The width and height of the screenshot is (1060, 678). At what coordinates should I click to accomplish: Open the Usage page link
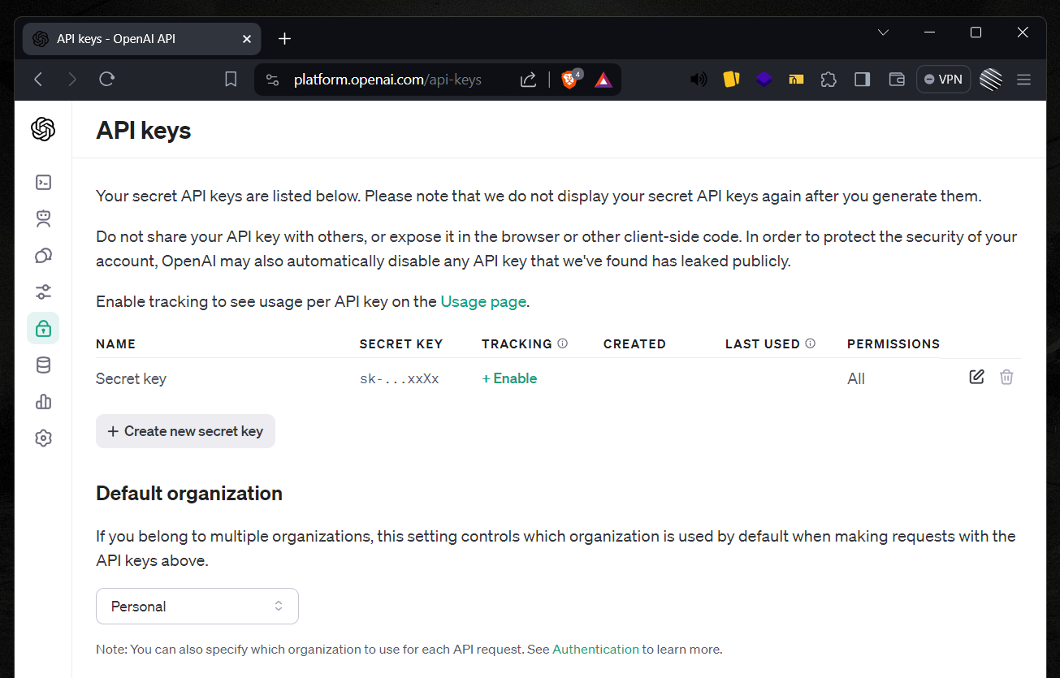pyautogui.click(x=483, y=301)
